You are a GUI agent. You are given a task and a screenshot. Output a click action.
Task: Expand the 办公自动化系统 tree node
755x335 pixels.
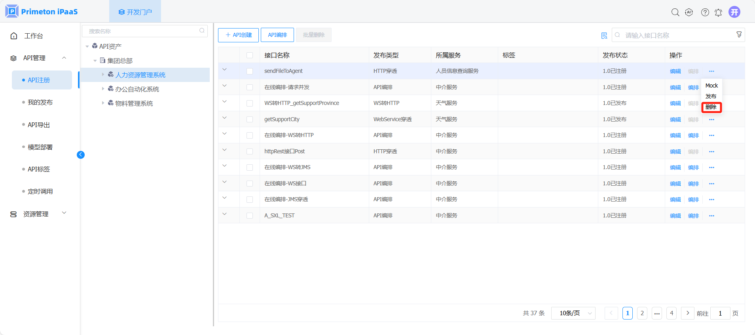pos(103,89)
